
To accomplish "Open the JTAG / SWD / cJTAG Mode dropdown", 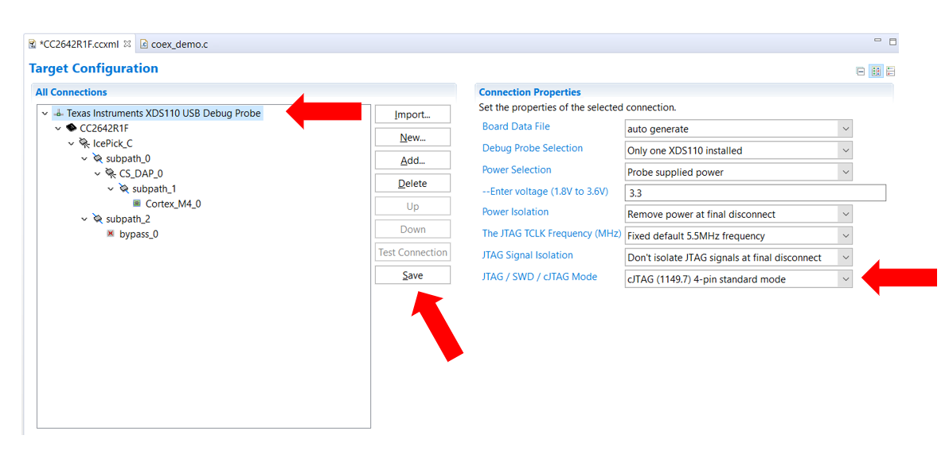I will [x=846, y=278].
